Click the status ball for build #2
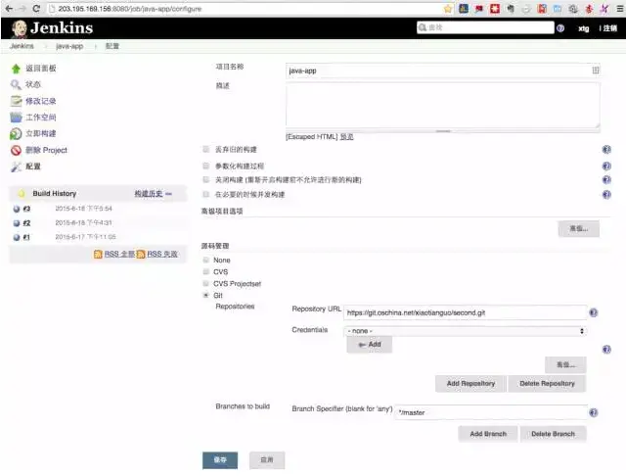This screenshot has height=476, width=626. click(x=17, y=223)
